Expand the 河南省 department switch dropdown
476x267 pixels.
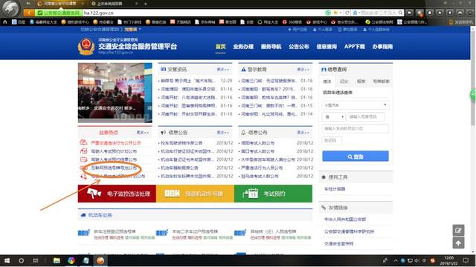(x=133, y=30)
